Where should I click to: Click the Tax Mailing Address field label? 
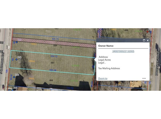(109, 68)
